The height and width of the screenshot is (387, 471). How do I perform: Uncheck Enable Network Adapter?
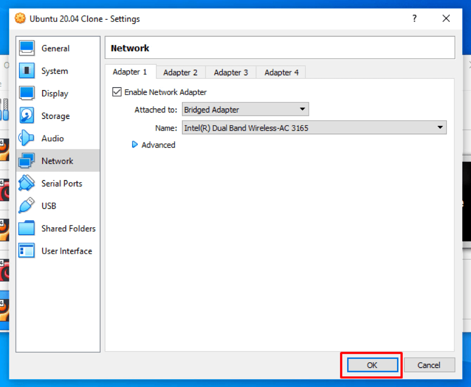click(x=117, y=92)
